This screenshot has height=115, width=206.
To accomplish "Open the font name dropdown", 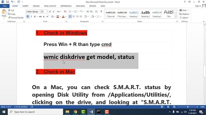I will point(40,11).
